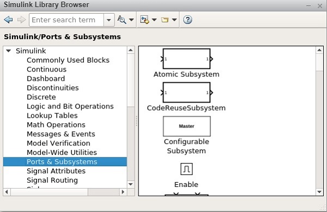The height and width of the screenshot is (212, 327).
Task: Collapse the Simulink tree node
Action: (9, 51)
